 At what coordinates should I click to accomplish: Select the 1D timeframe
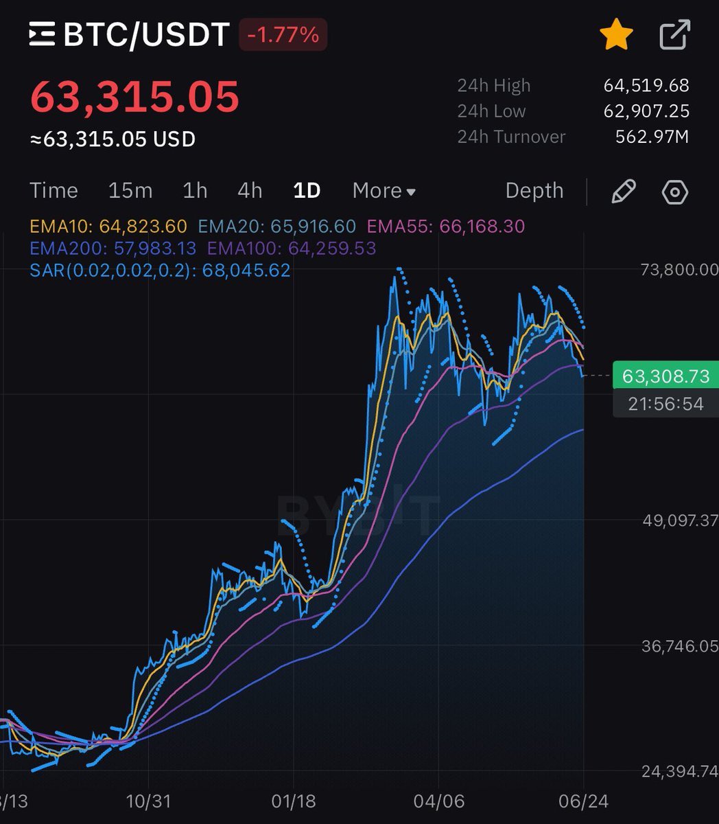(307, 191)
